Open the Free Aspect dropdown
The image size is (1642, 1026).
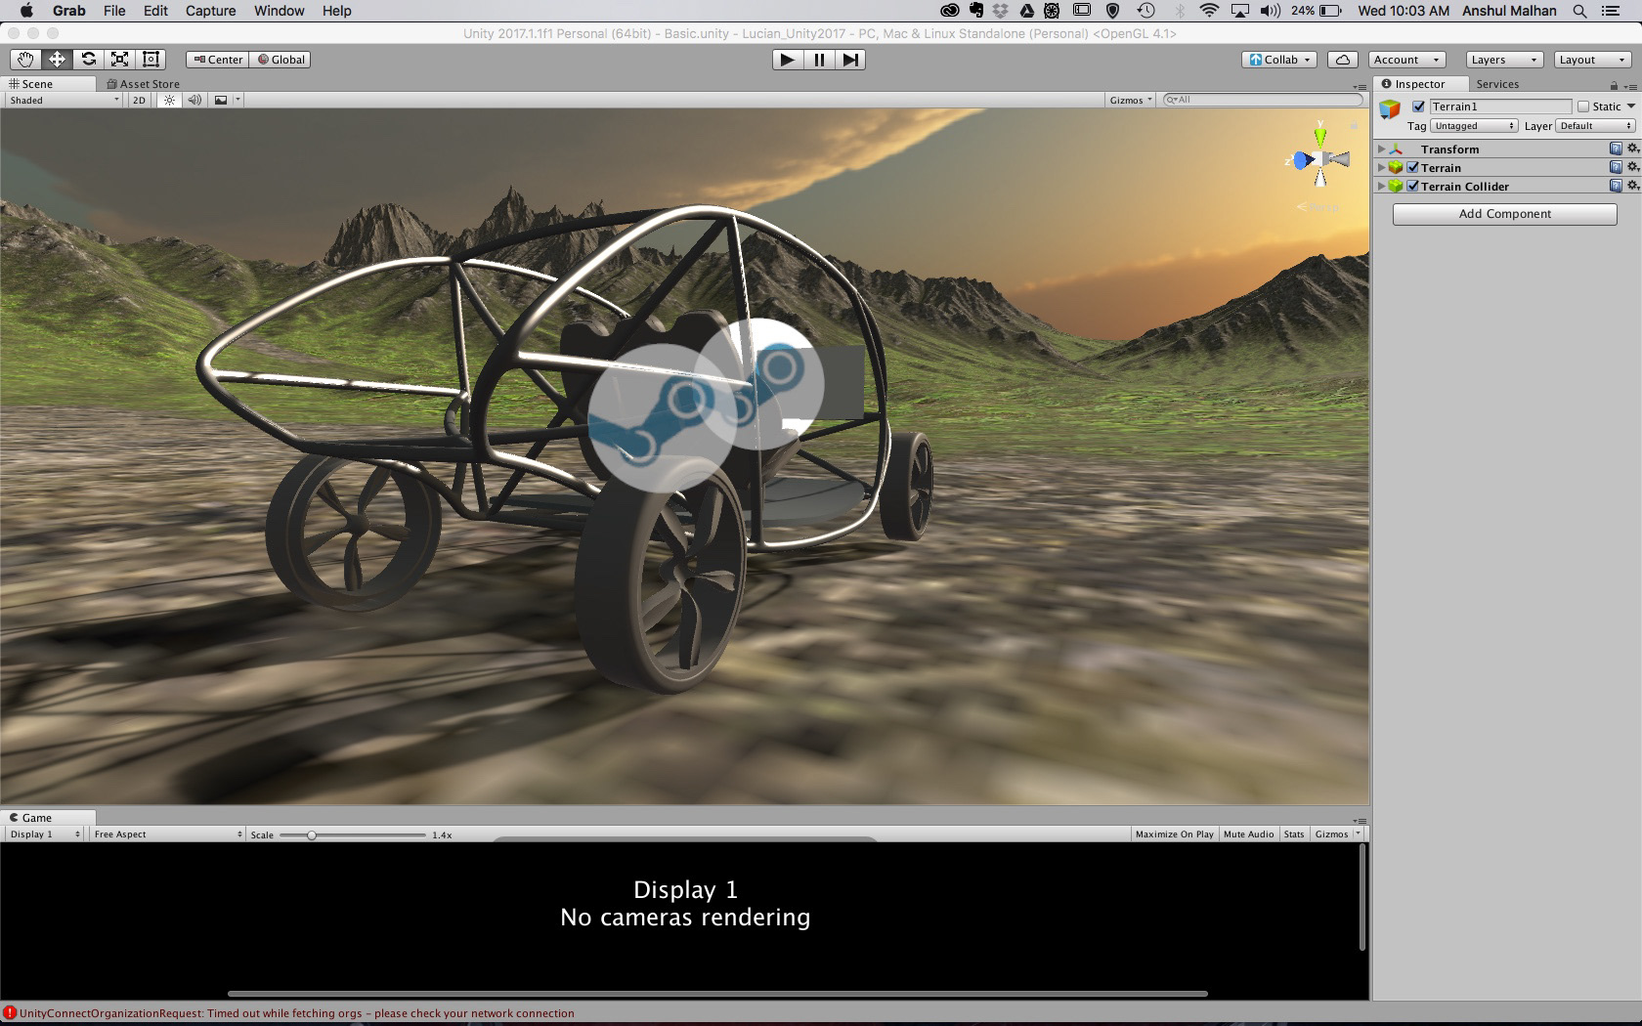coord(167,834)
